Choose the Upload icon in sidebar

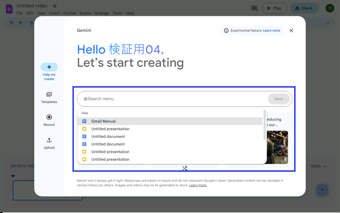tap(49, 140)
